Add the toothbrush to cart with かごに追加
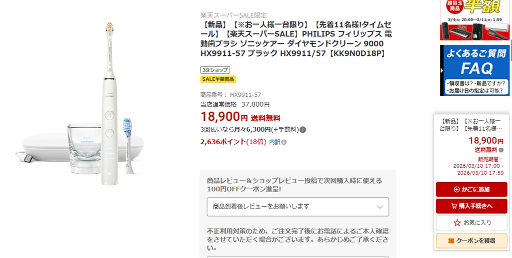Image resolution: width=512 pixels, height=258 pixels. click(471, 190)
